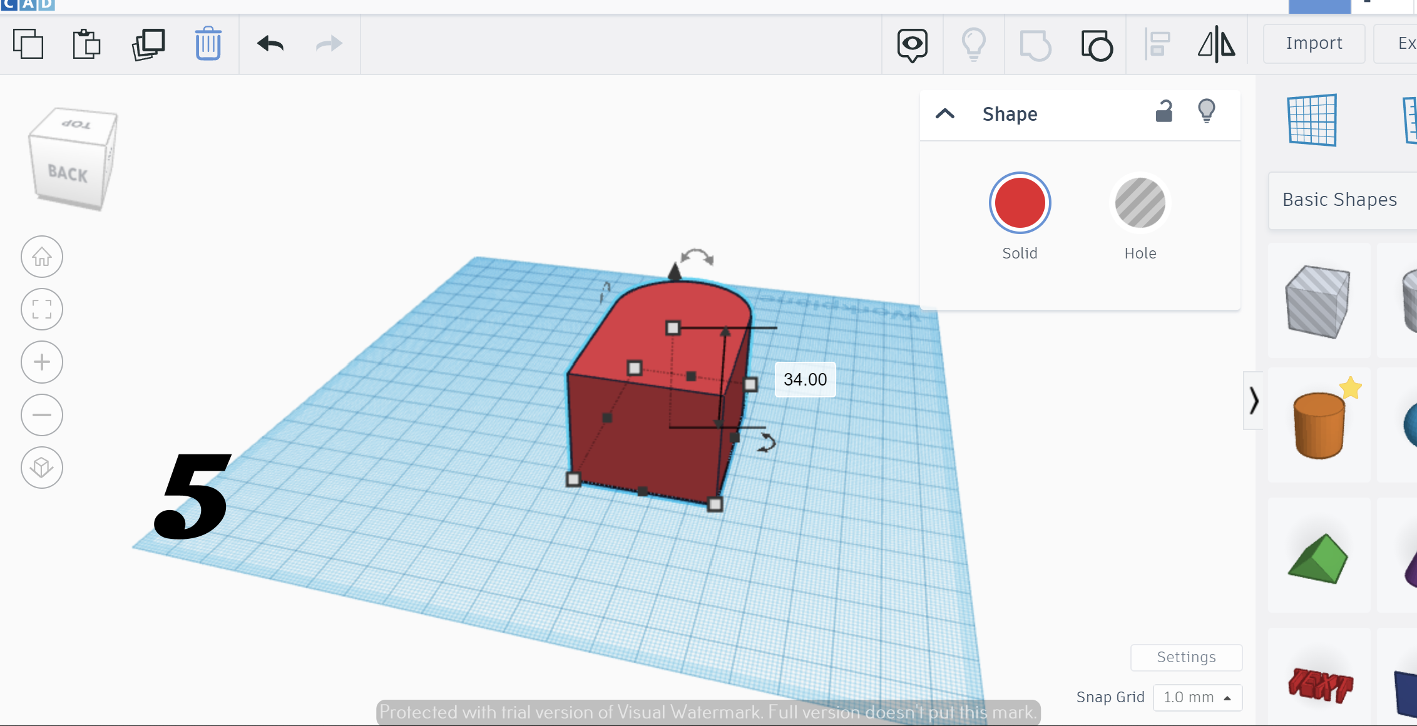The width and height of the screenshot is (1417, 726).
Task: Open the Align tool
Action: (x=1158, y=44)
